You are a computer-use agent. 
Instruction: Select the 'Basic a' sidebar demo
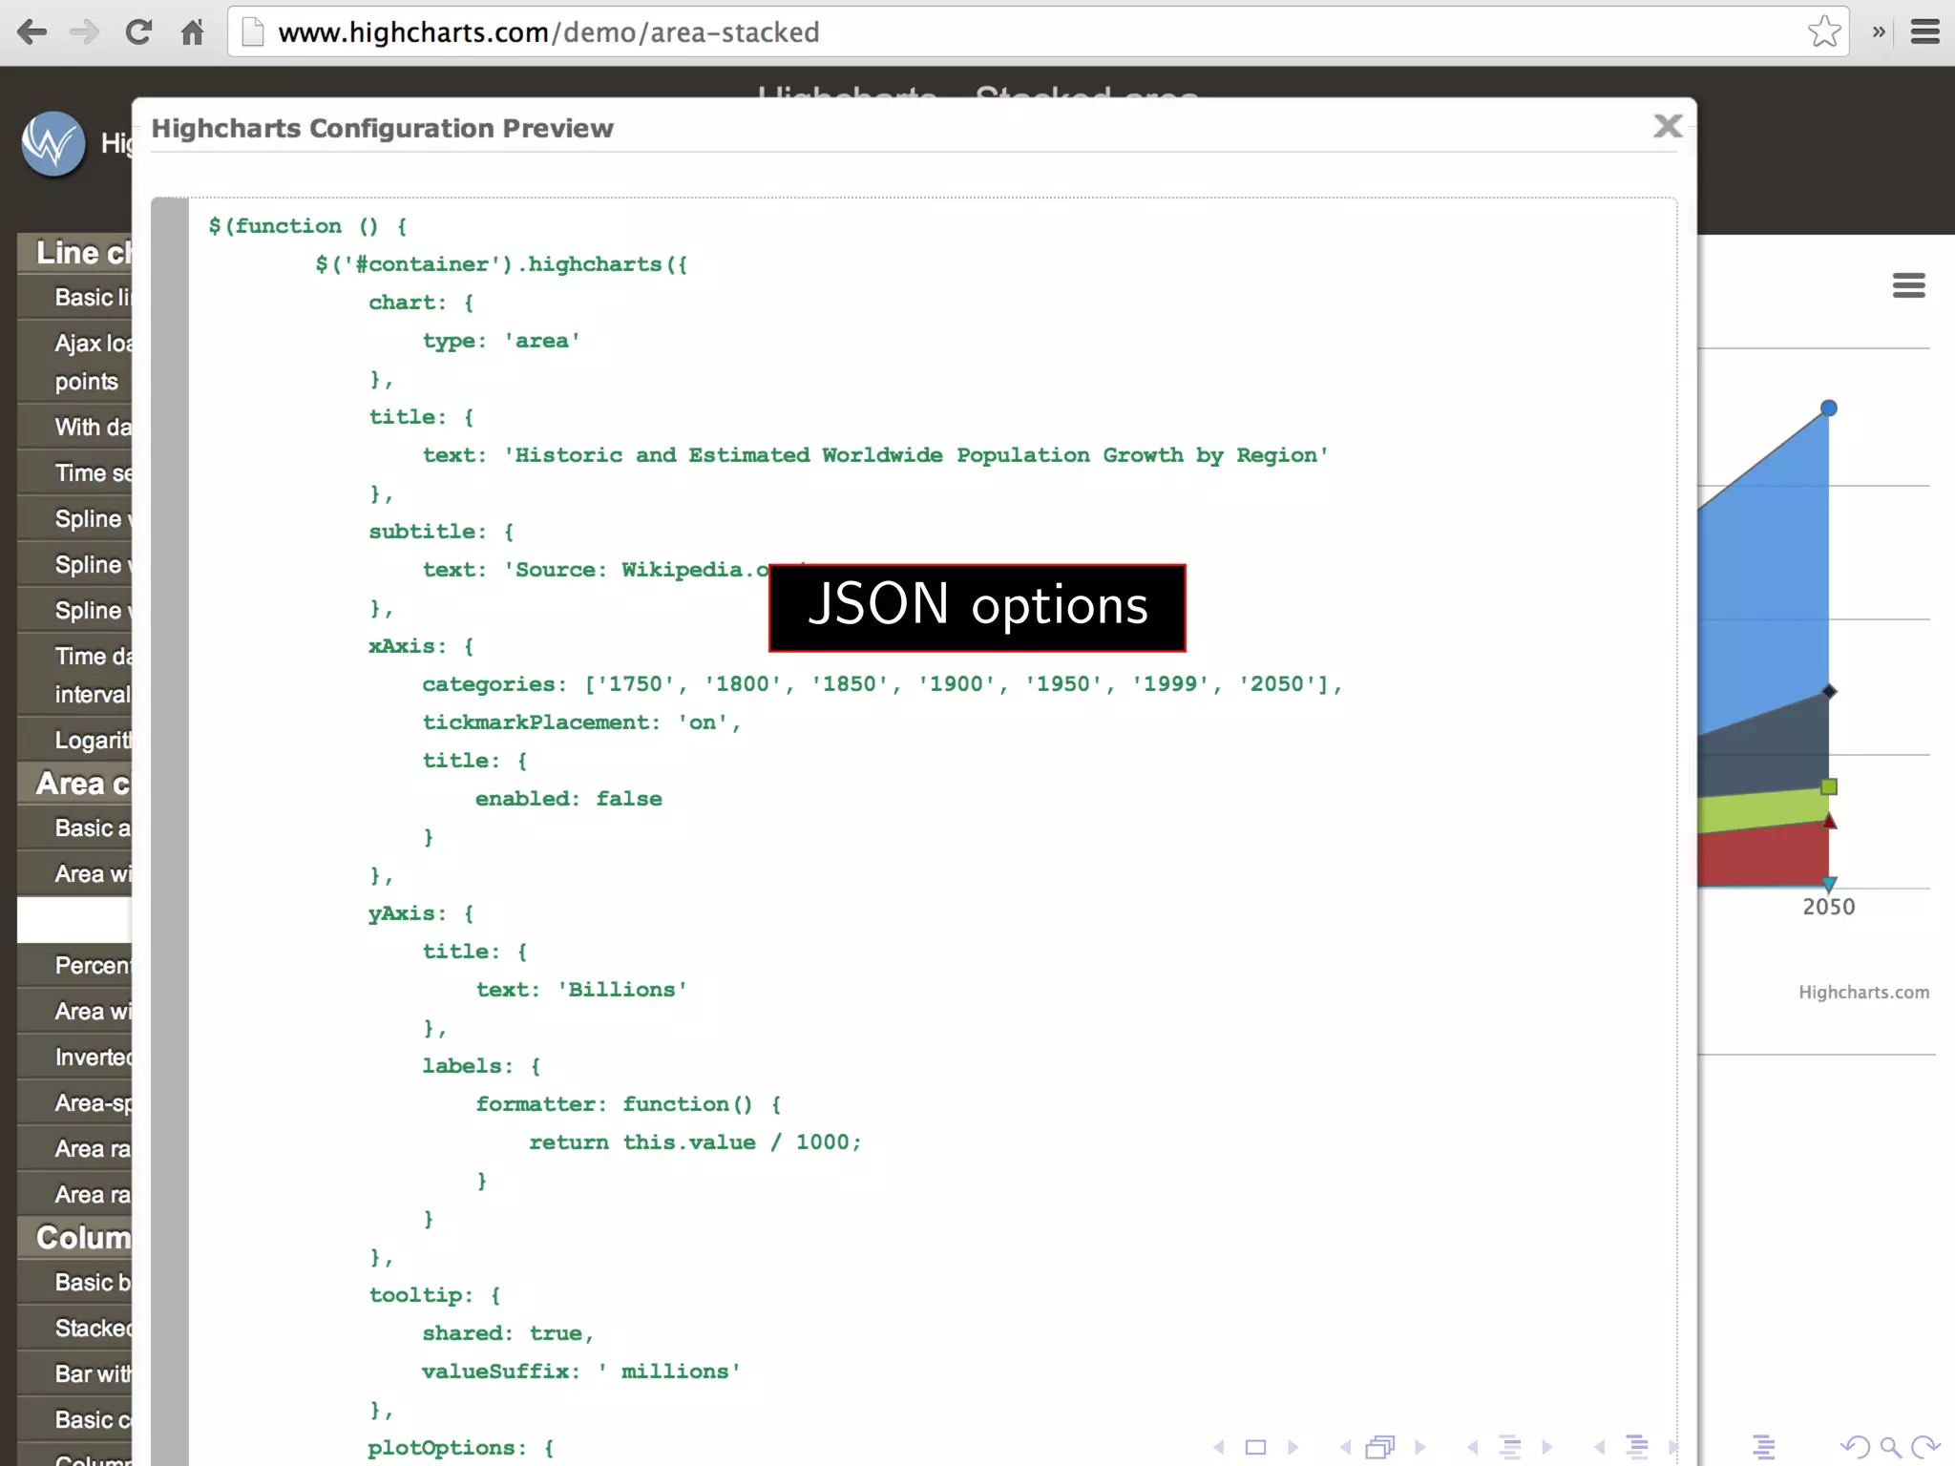[x=75, y=827]
